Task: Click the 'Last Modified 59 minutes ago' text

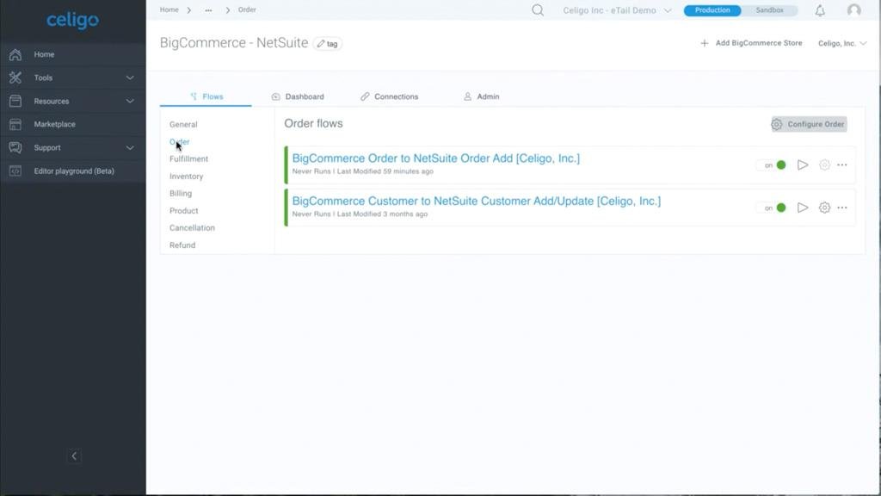Action: (x=385, y=171)
